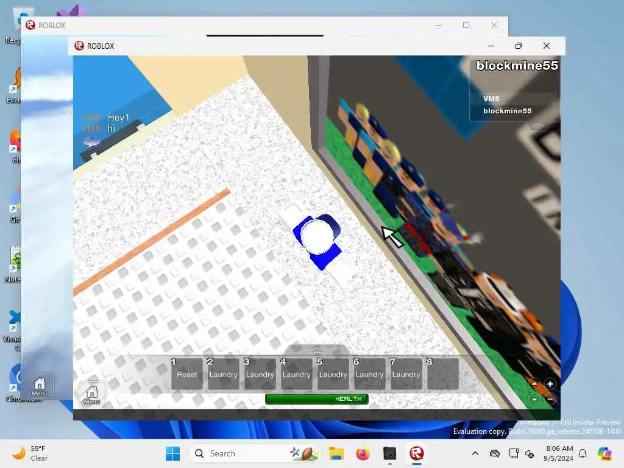The image size is (624, 468).
Task: Click the 'Hey1' chat message
Action: pyautogui.click(x=118, y=118)
